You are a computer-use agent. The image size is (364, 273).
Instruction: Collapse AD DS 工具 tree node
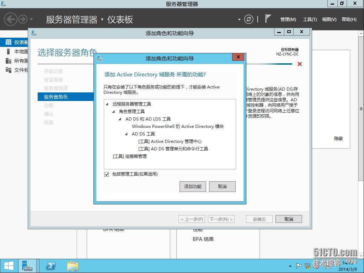126,134
